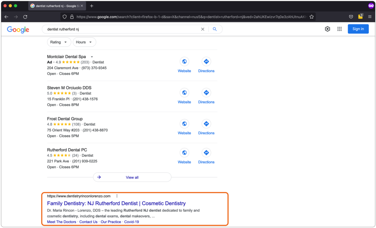This screenshot has width=376, height=228.
Task: Click the address 75 Orient Way #203
Action: click(63, 130)
